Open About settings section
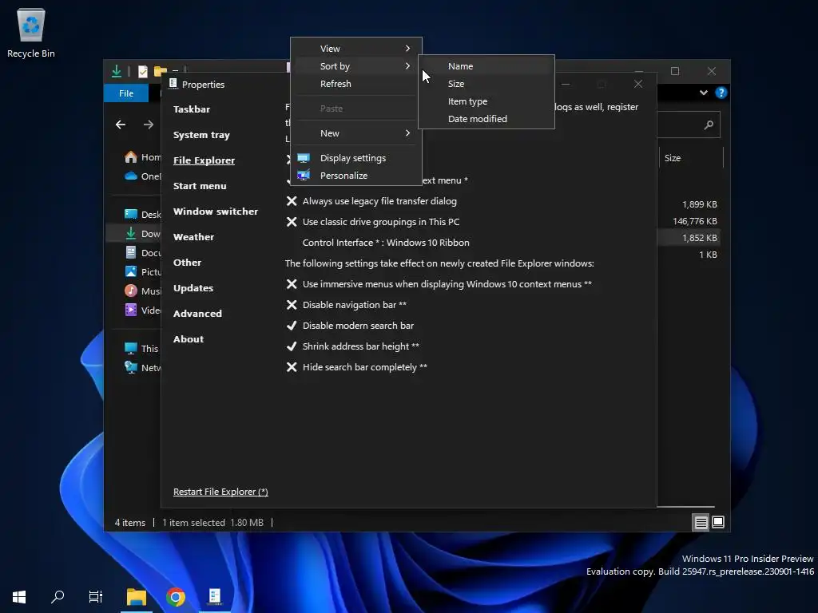This screenshot has width=818, height=613. coord(189,339)
